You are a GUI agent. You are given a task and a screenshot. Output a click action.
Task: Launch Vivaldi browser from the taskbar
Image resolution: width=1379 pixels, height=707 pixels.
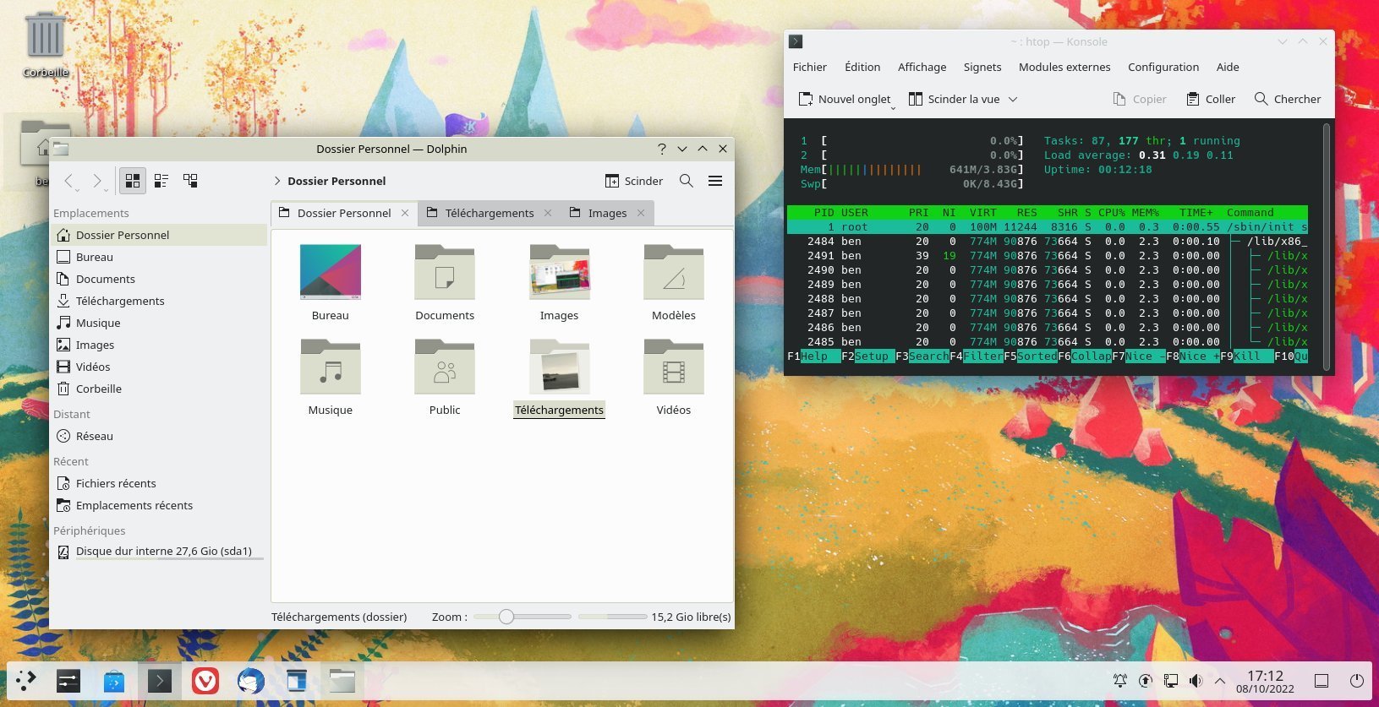pyautogui.click(x=205, y=680)
